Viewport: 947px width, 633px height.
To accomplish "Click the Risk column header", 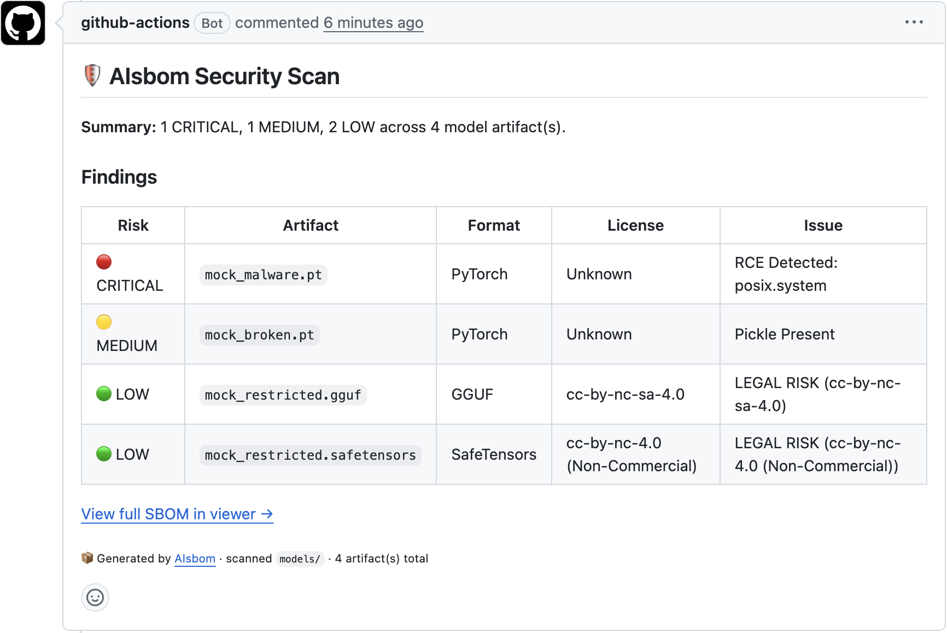I will [x=133, y=225].
